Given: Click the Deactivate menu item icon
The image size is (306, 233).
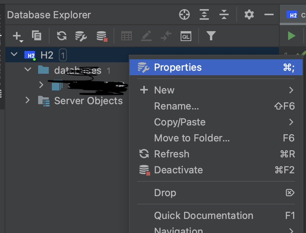Looking at the screenshot, I should 144,170.
